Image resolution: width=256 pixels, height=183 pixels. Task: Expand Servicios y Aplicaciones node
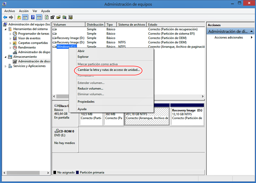tap(5, 66)
